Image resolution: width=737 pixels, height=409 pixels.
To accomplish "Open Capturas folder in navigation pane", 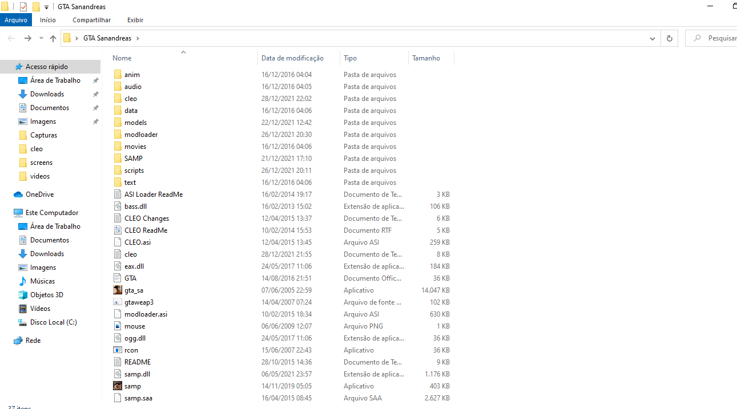I will click(x=43, y=135).
